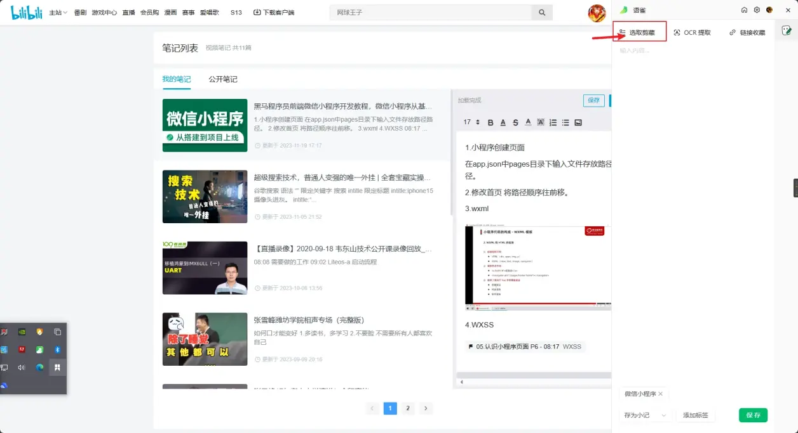Open Microsoft Edge tray icon
798x433 pixels.
(39, 367)
